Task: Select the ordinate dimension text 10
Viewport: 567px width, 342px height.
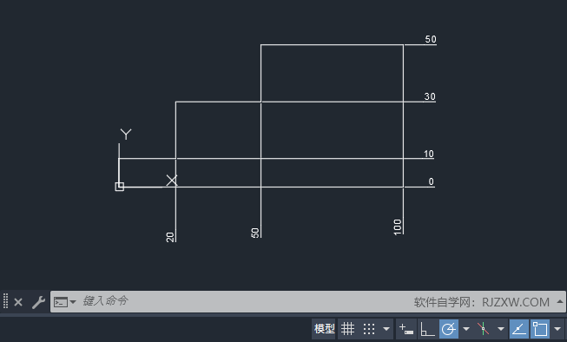Action: 428,154
